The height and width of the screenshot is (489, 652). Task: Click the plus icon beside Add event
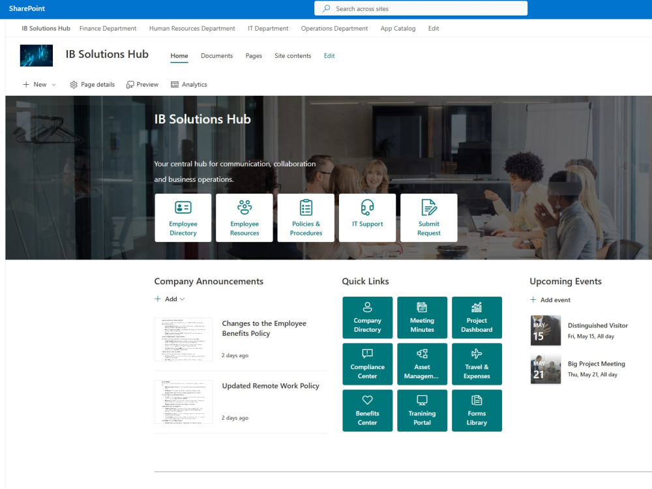coord(533,299)
